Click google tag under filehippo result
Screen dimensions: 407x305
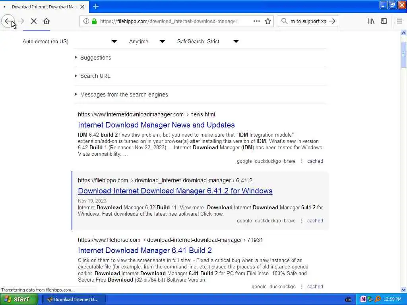(x=244, y=221)
